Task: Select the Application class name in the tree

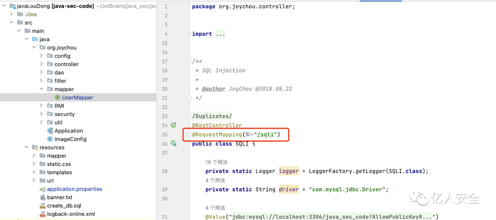Action: (68, 131)
